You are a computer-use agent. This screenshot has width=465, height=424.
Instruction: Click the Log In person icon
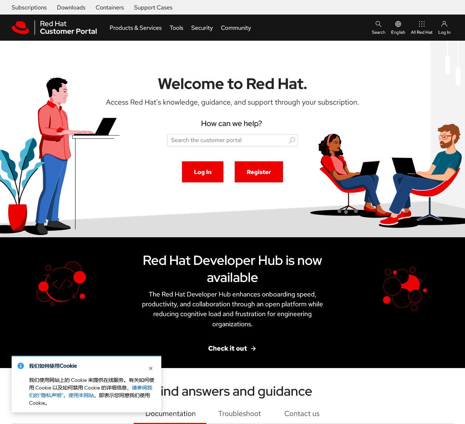pos(444,24)
